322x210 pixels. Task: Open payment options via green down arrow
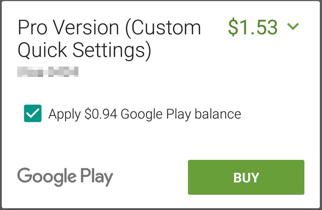[x=293, y=27]
